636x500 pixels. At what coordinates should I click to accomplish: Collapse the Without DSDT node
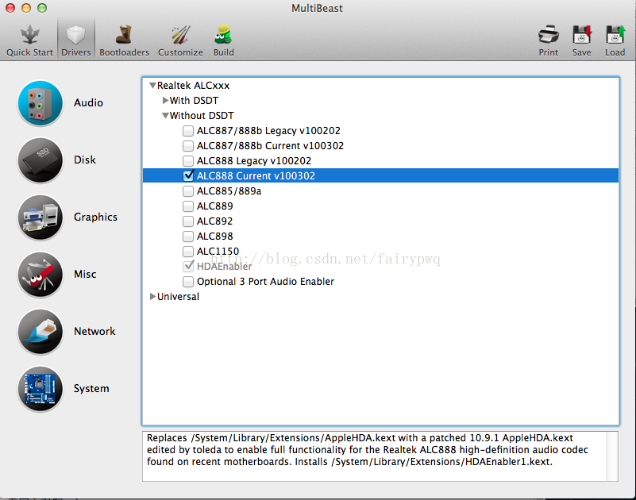tap(165, 116)
